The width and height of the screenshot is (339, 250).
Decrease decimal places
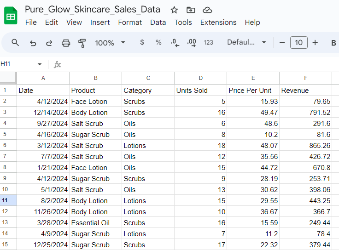tap(175, 42)
